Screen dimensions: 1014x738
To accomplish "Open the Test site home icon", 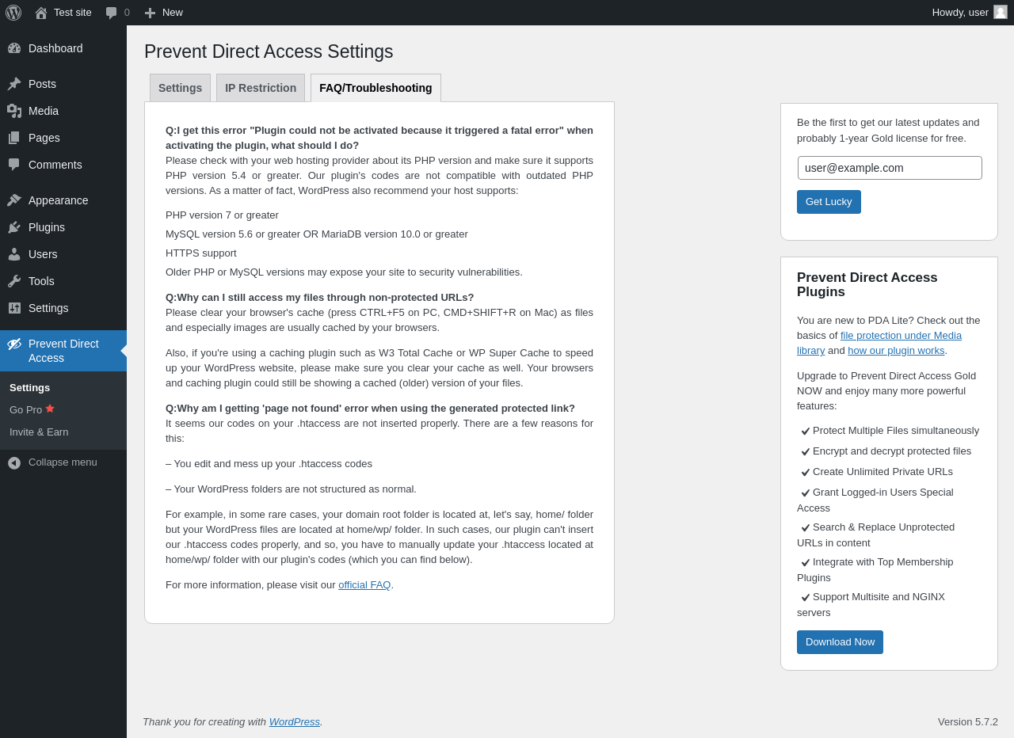I will (x=41, y=13).
